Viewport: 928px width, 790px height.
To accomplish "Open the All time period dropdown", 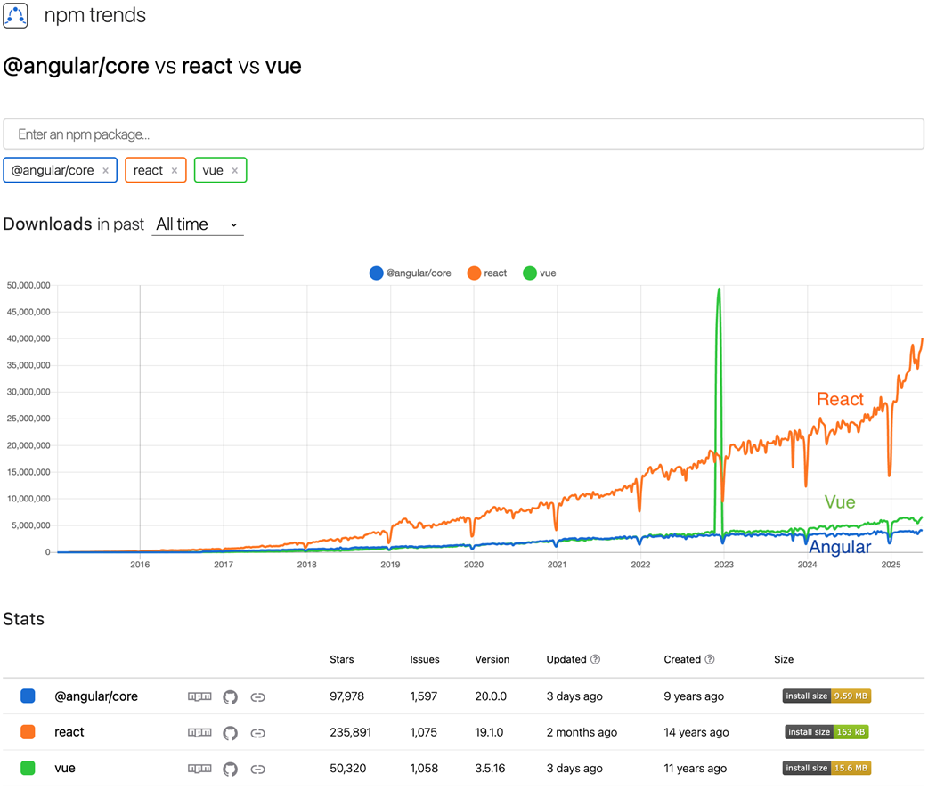I will click(197, 224).
